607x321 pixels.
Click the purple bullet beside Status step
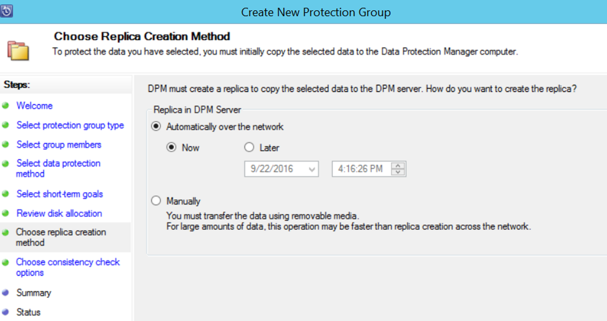[x=5, y=312]
